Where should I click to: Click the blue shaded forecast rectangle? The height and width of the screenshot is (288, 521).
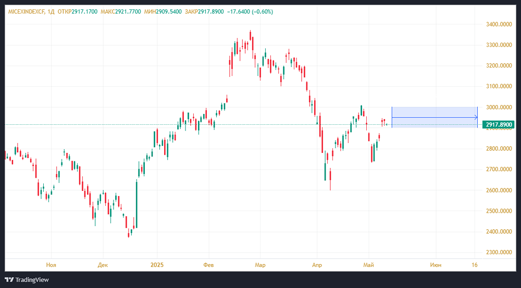(x=434, y=112)
